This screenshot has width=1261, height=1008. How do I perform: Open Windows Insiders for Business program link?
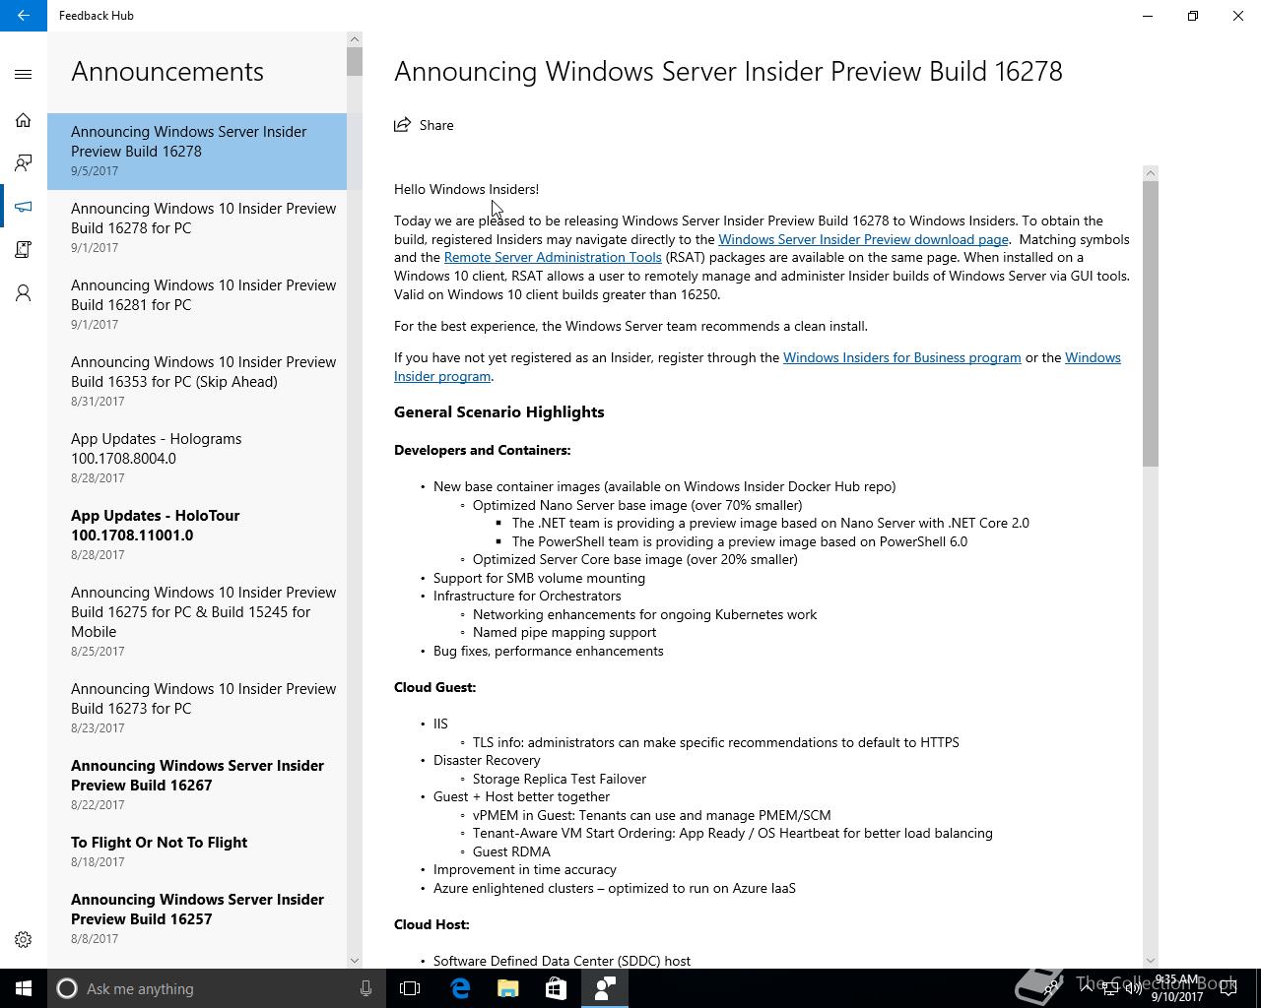click(x=901, y=357)
